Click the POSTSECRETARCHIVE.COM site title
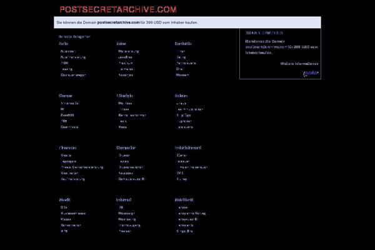 click(x=118, y=9)
